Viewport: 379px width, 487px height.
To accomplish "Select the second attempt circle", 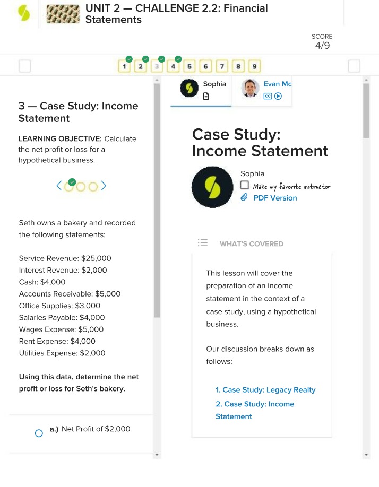I will [x=81, y=187].
